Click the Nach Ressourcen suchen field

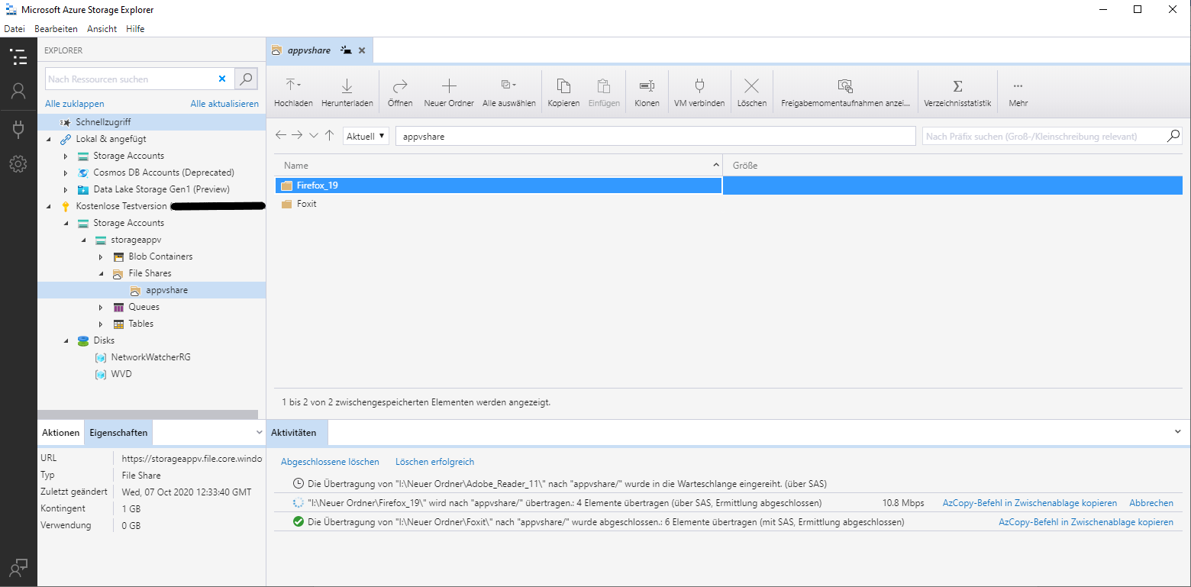pos(130,79)
